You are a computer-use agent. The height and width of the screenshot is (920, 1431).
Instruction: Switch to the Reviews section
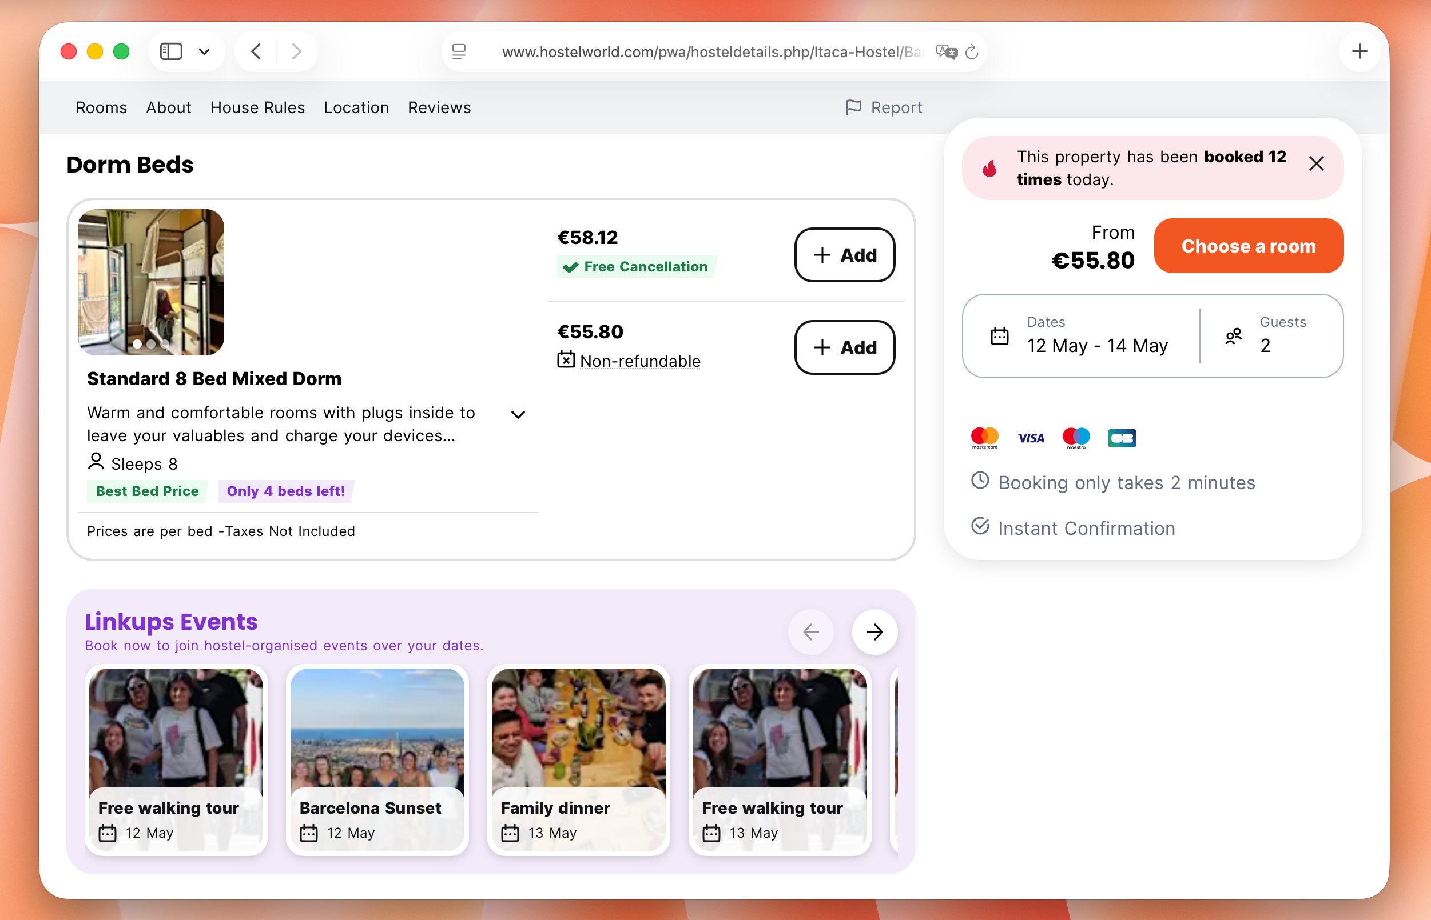click(439, 107)
